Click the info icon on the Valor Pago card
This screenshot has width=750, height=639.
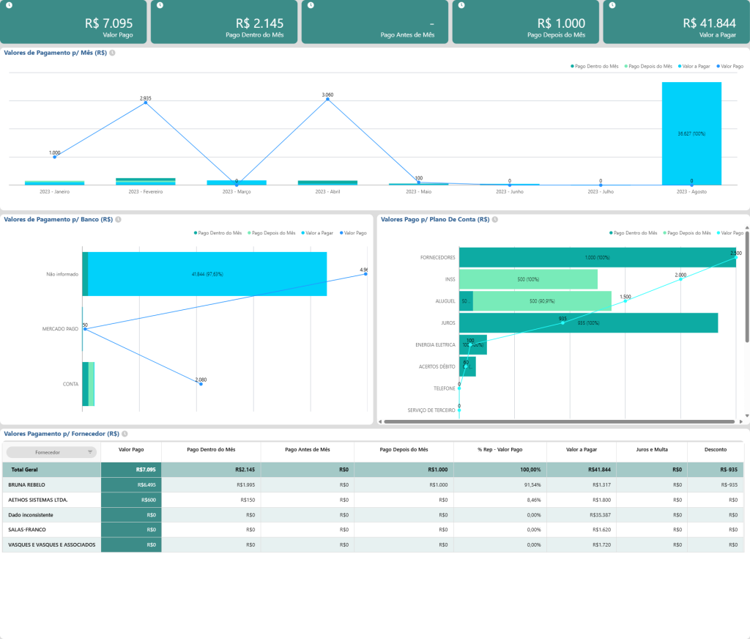click(9, 7)
